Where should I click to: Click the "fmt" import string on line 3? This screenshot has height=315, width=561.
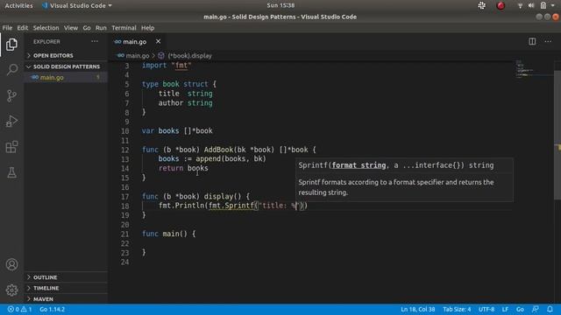(x=181, y=66)
